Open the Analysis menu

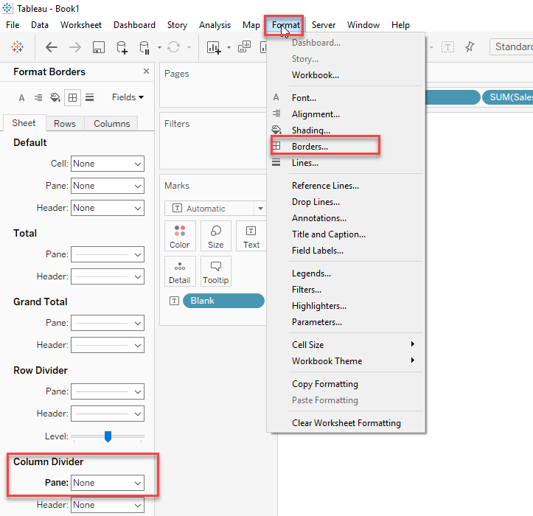pos(215,25)
